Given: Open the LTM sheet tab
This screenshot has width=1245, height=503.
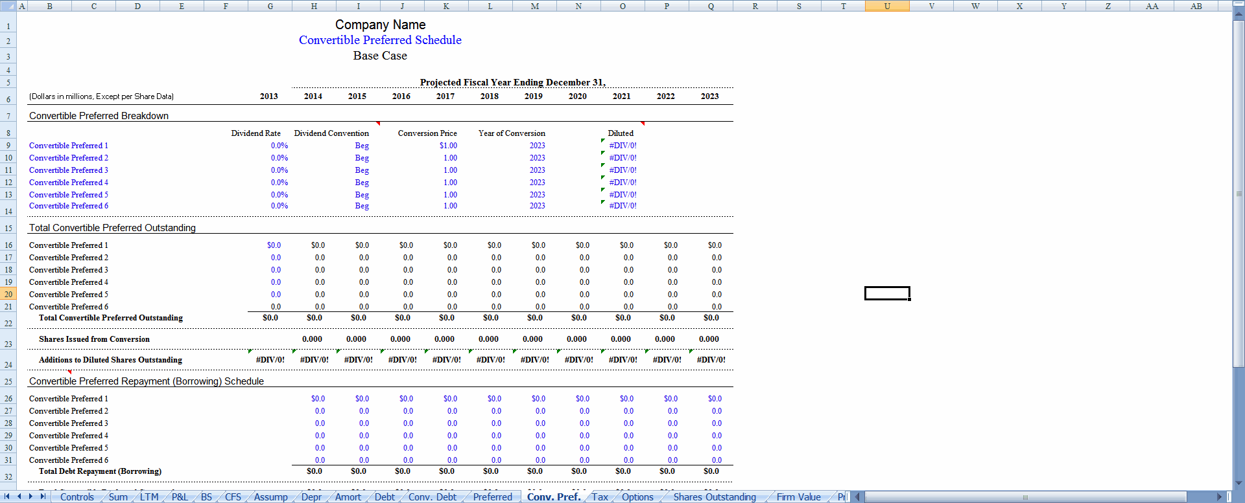Looking at the screenshot, I should [x=149, y=497].
